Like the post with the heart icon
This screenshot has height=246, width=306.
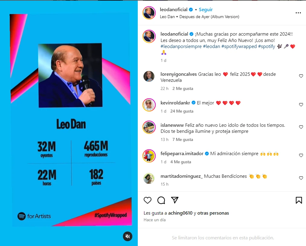(x=147, y=200)
